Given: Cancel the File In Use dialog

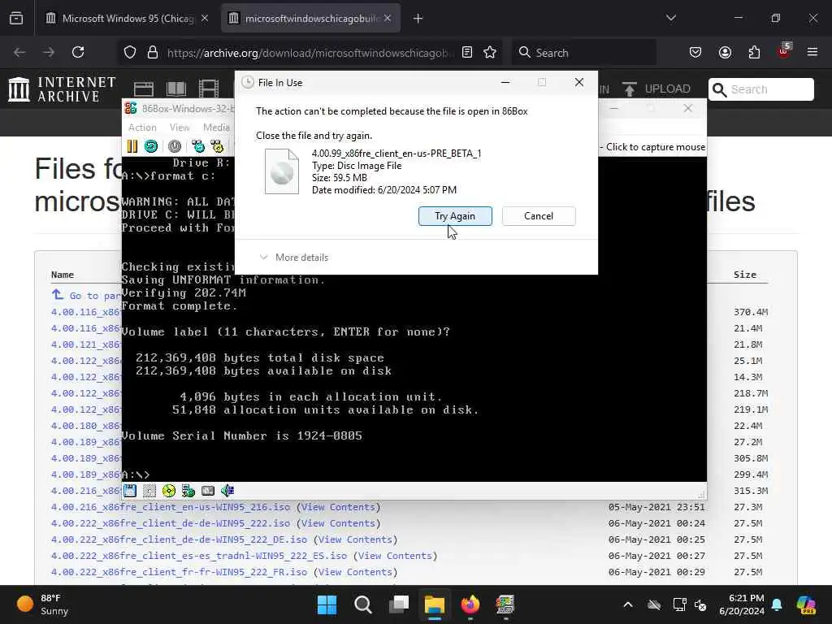Looking at the screenshot, I should pos(539,216).
